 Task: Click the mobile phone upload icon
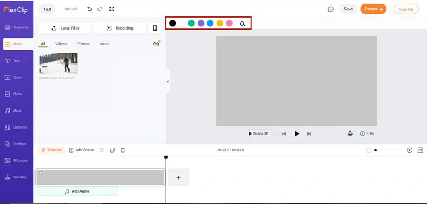click(155, 28)
